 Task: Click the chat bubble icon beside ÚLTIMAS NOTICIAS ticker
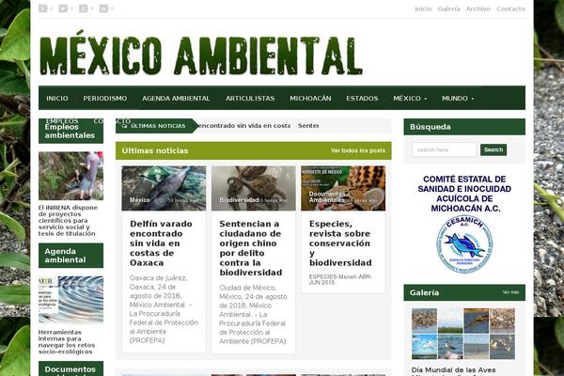tap(124, 126)
